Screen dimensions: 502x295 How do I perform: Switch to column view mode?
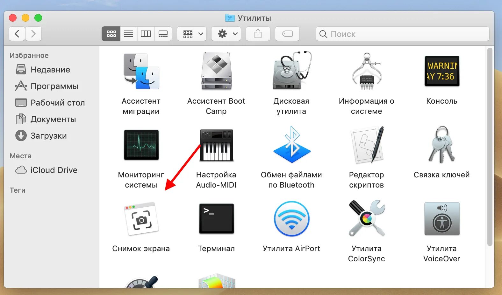tap(146, 34)
